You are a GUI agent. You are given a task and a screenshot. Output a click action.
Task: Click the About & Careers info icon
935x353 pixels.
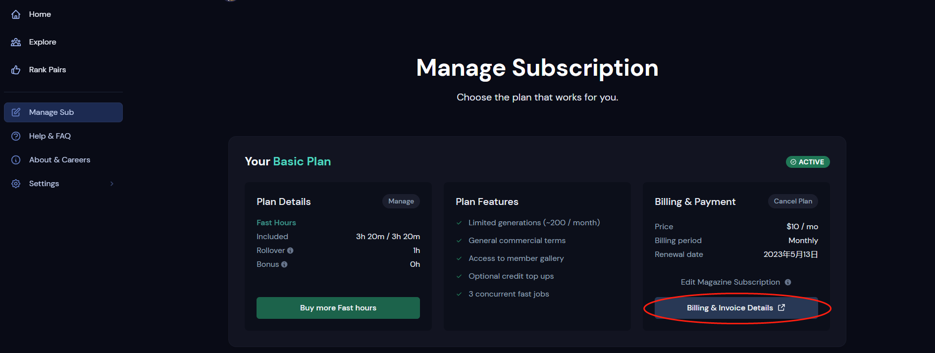click(x=16, y=160)
